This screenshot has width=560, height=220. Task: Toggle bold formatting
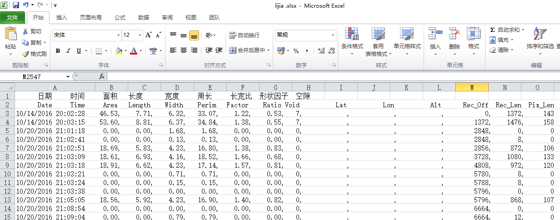pos(58,51)
